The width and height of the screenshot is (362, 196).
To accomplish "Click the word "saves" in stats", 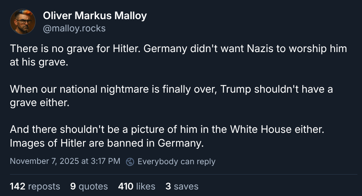I will [186, 186].
